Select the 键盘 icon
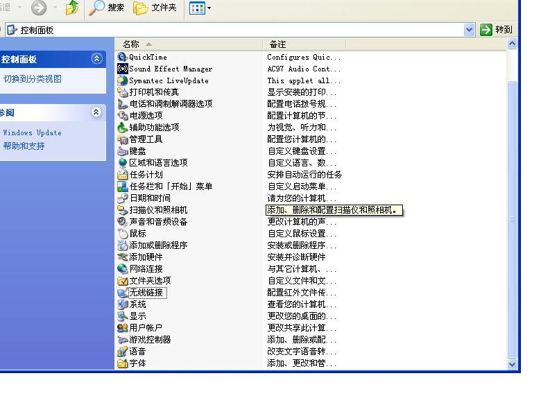The height and width of the screenshot is (405, 550). tap(122, 151)
